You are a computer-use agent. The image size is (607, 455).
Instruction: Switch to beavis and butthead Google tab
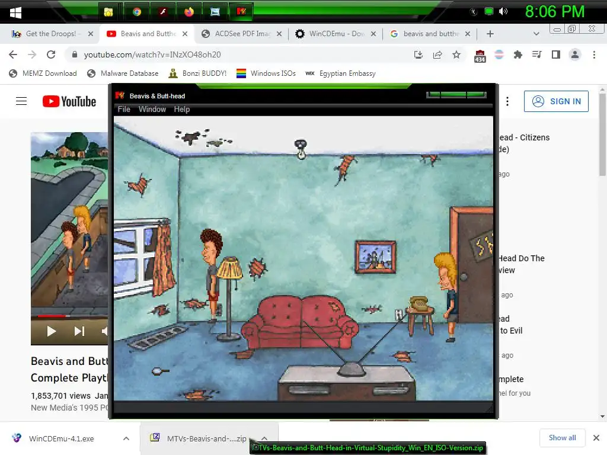pyautogui.click(x=431, y=34)
